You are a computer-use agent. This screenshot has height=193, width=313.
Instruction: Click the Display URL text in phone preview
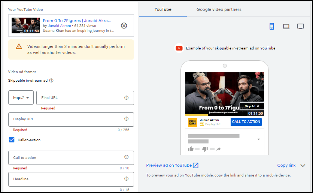[213, 124]
